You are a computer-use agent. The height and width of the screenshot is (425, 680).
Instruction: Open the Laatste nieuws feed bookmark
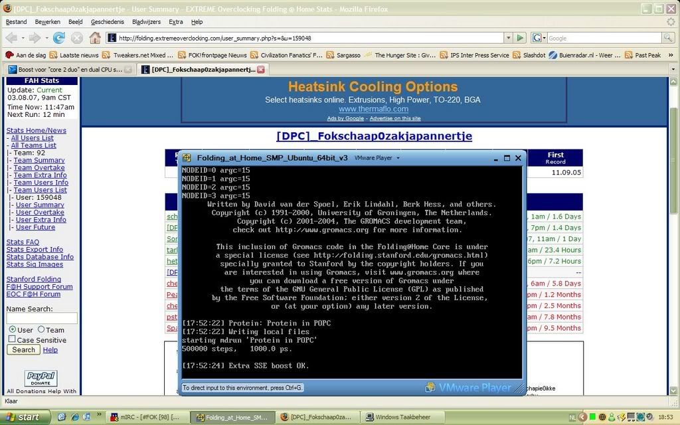tap(74, 55)
